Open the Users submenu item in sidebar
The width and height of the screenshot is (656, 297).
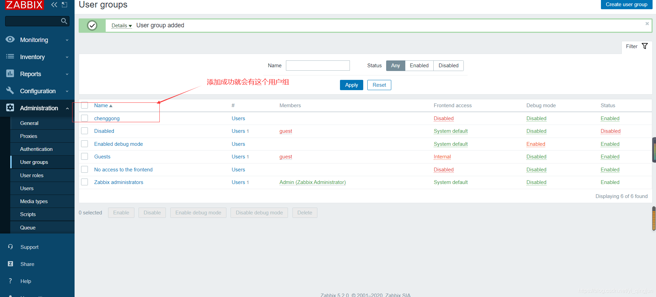point(42,188)
